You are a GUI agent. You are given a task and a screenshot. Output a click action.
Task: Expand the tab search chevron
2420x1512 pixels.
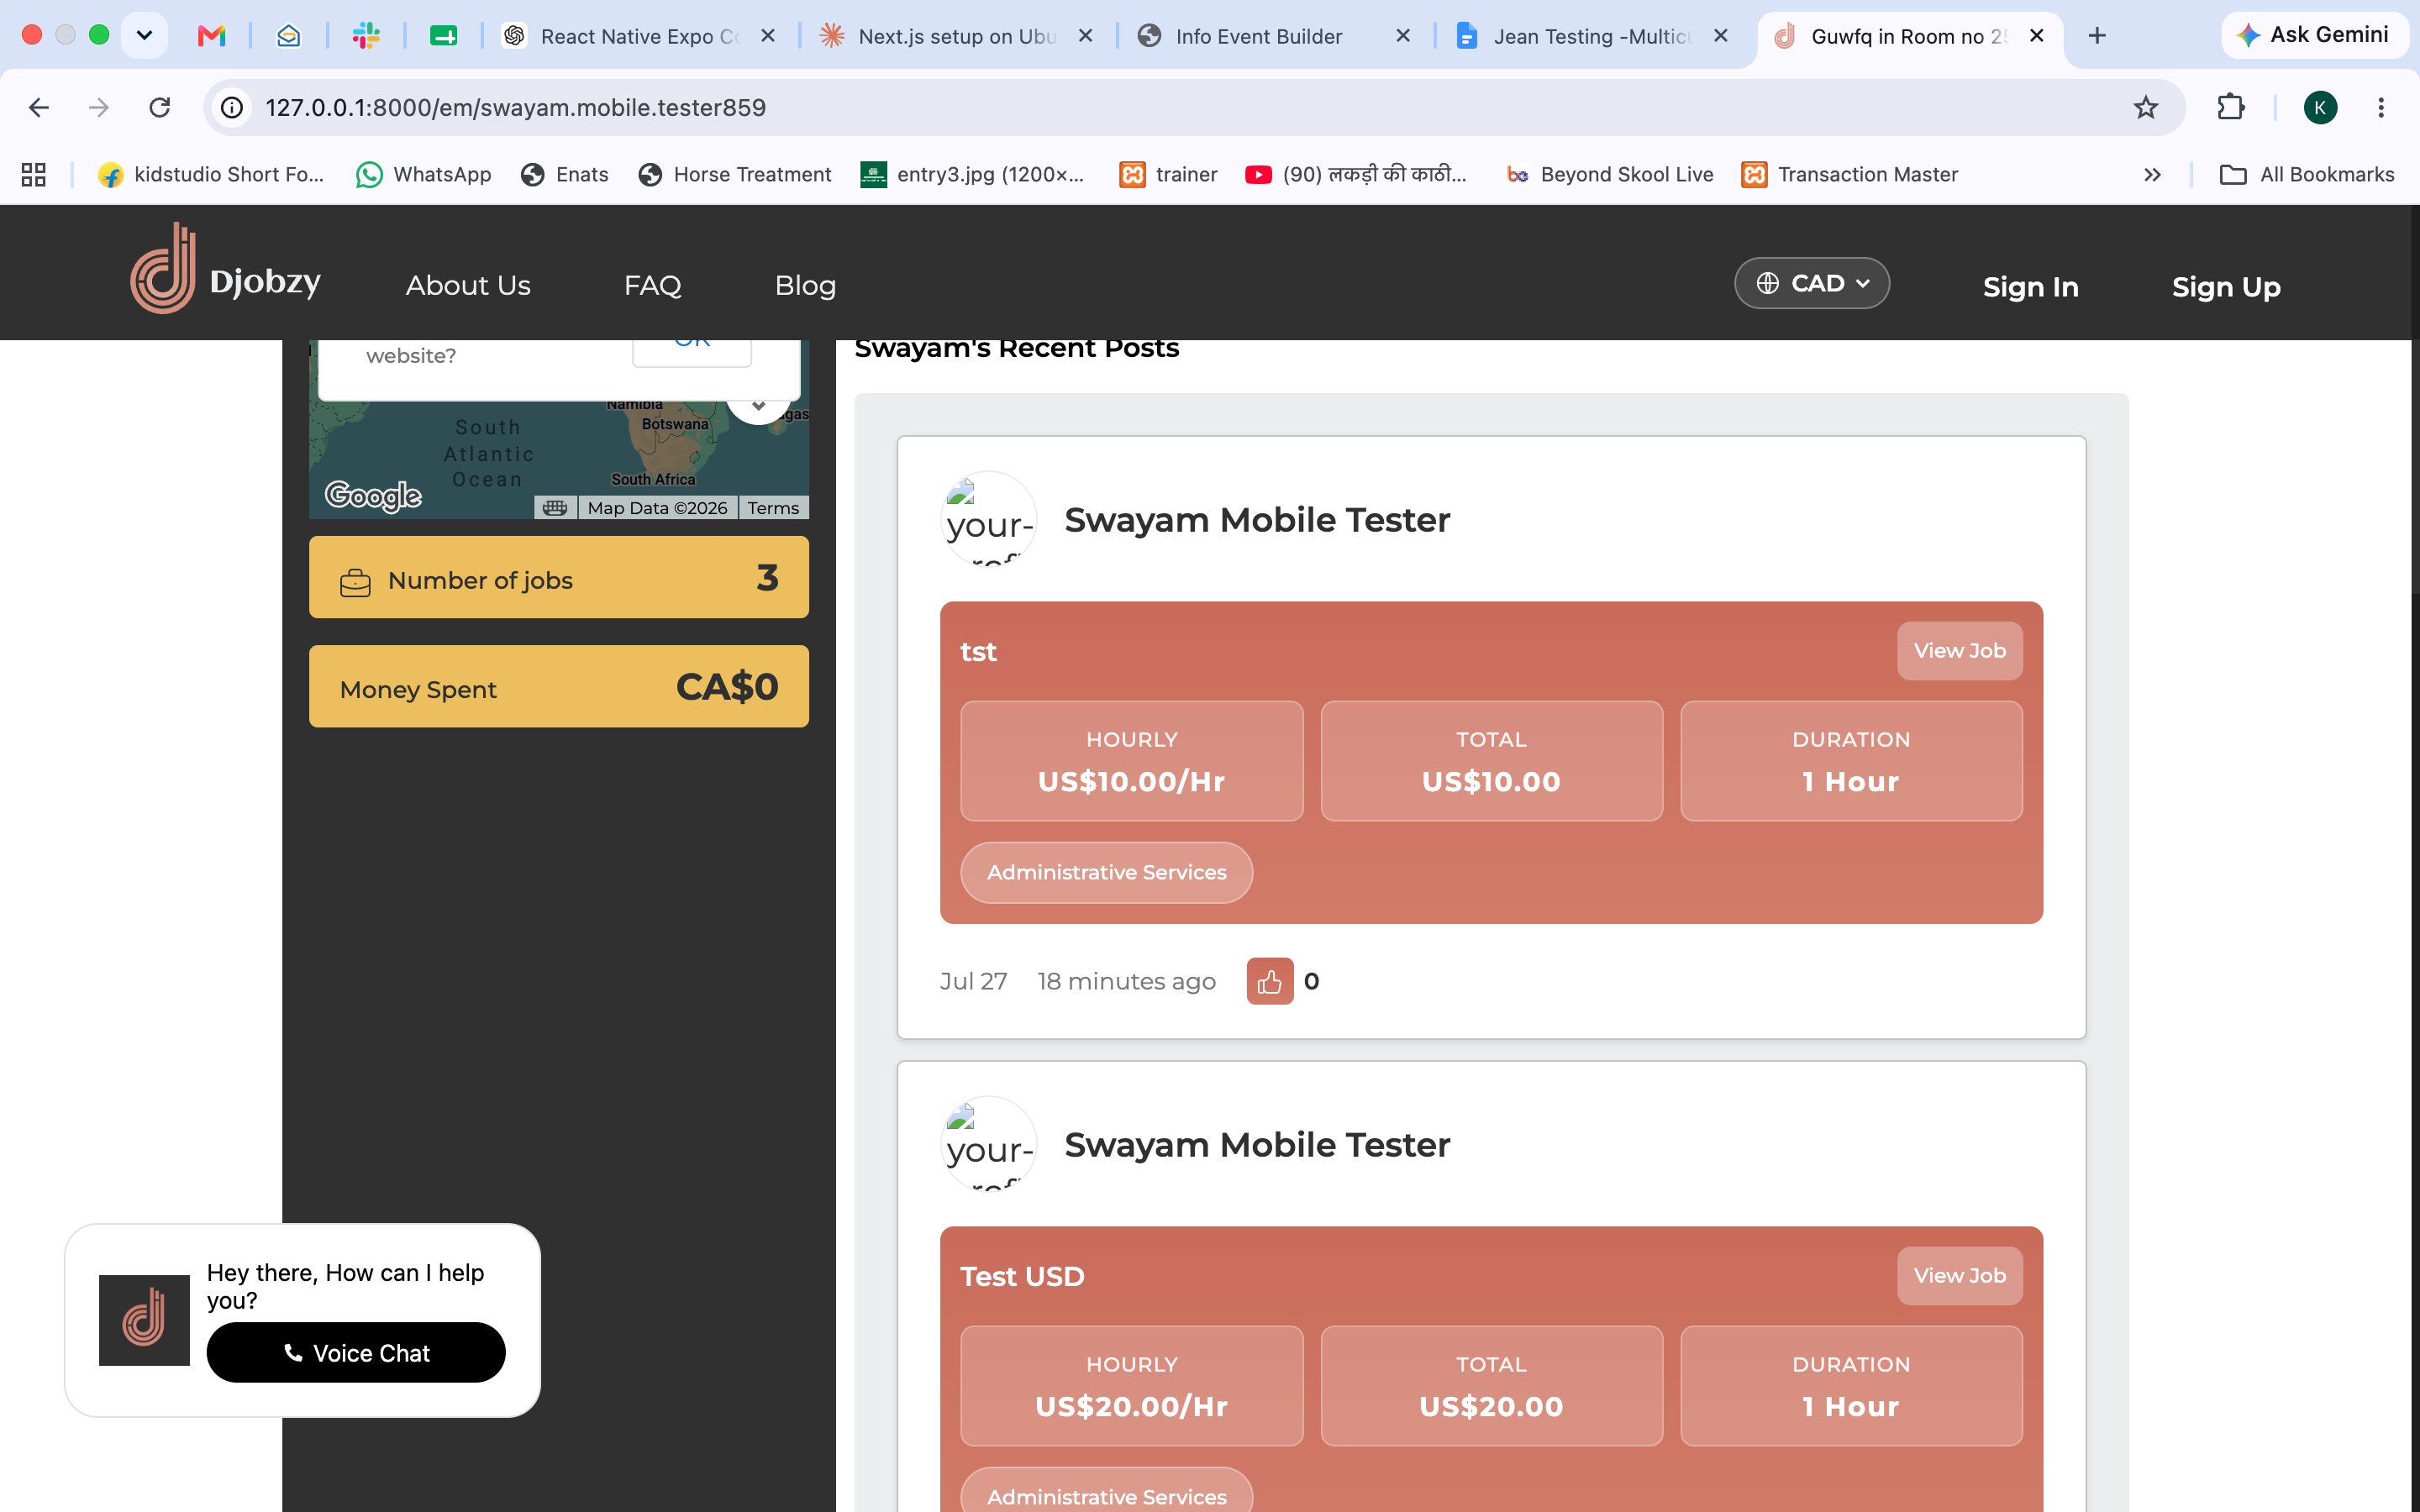pos(144,36)
